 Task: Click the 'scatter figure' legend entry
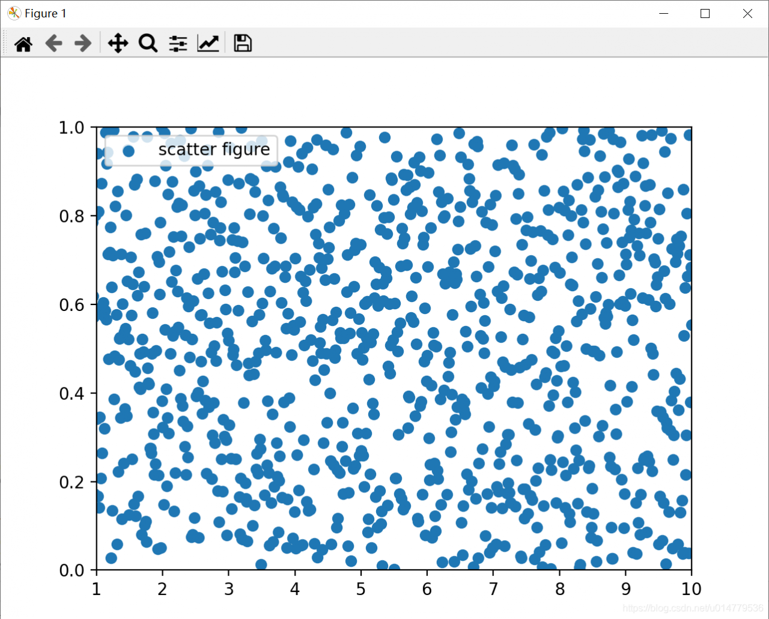[214, 149]
